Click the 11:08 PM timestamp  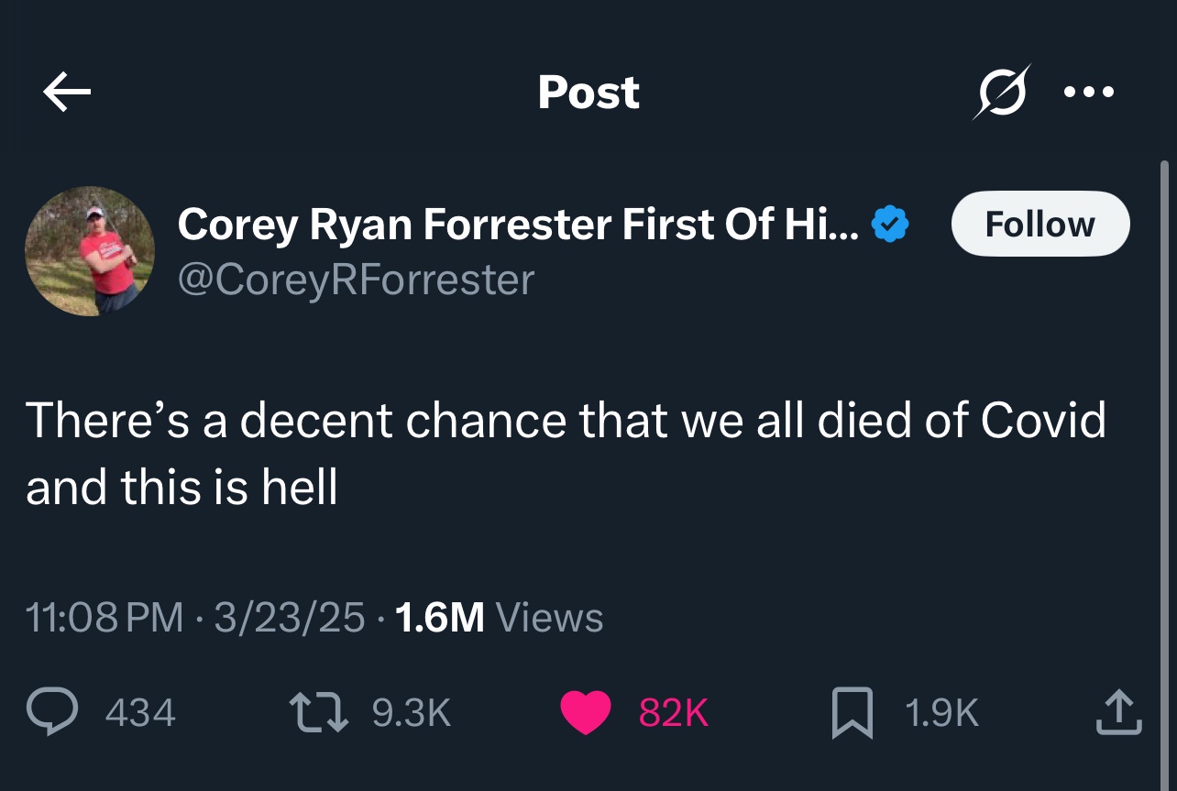[x=104, y=618]
